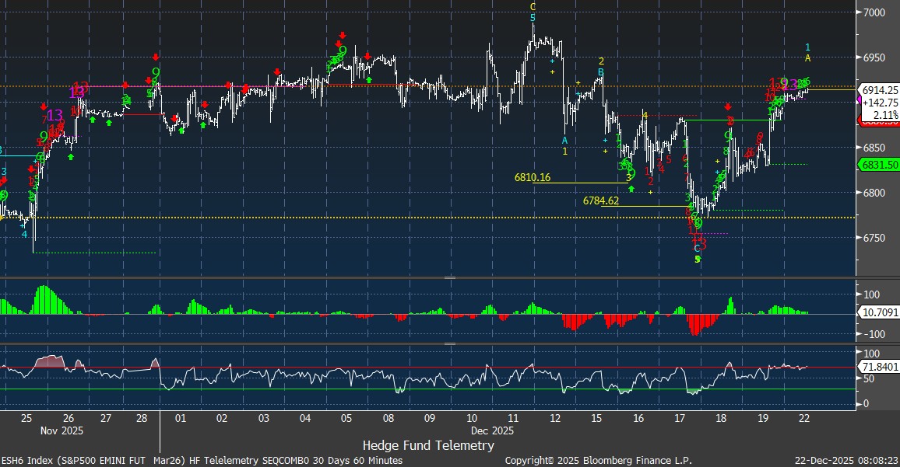
Task: Click date 22 on the time axis
Action: (805, 417)
